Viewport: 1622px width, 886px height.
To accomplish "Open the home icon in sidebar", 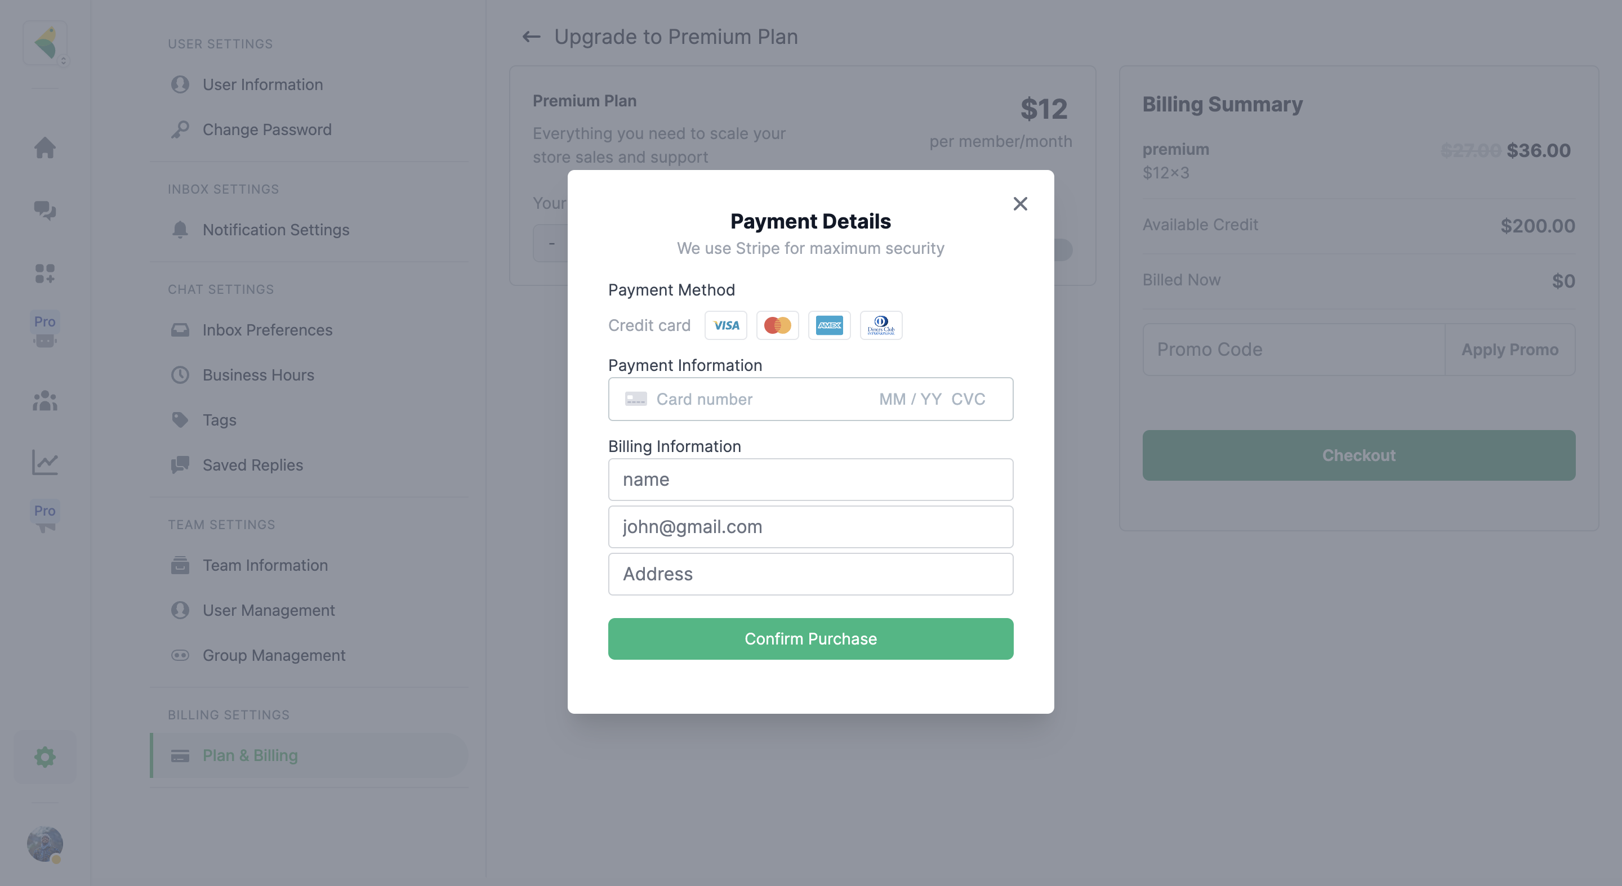I will 44,147.
